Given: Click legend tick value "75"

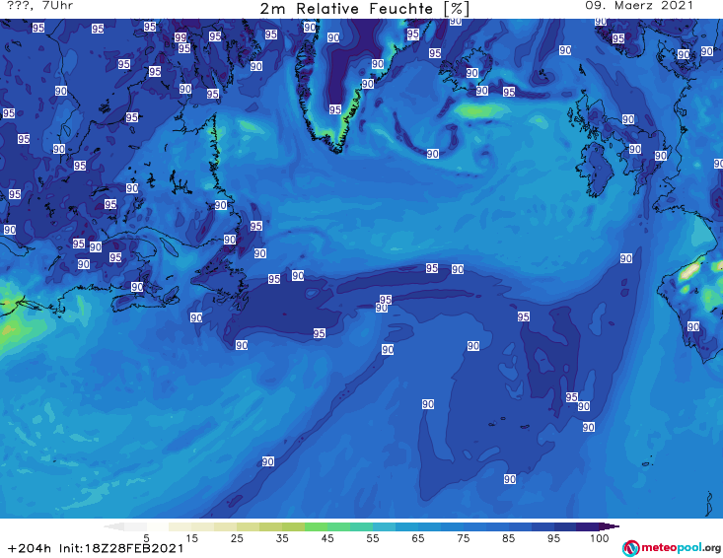Looking at the screenshot, I should point(463,538).
